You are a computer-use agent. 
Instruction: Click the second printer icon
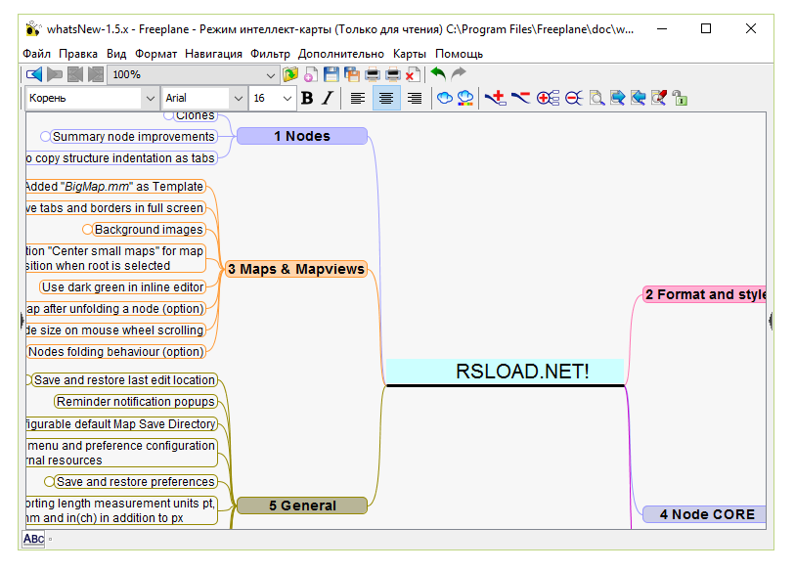tap(393, 74)
